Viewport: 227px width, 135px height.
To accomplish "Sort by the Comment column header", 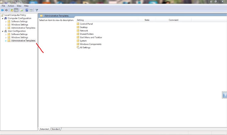I will pyautogui.click(x=173, y=20).
